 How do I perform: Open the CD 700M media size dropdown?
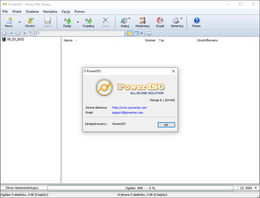tap(248, 188)
